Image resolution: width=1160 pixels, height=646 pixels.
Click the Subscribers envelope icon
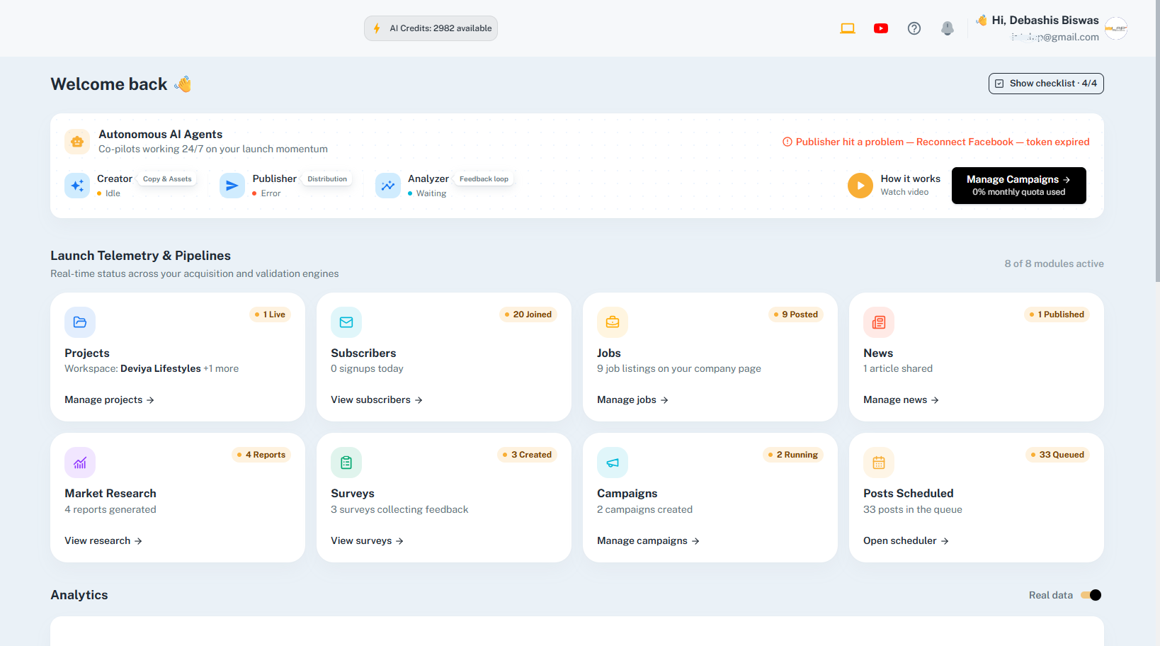(346, 322)
